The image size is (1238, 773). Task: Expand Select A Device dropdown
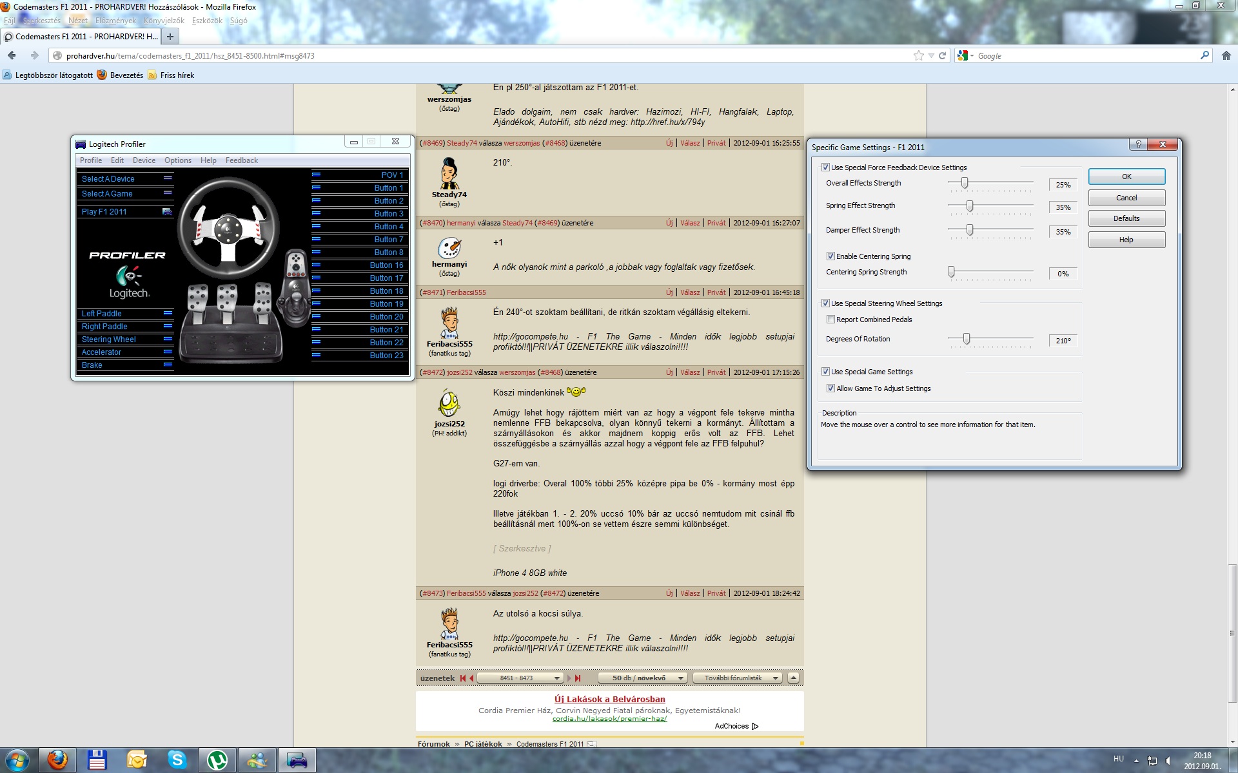[x=168, y=178]
